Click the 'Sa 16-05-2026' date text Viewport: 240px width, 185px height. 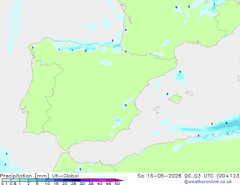pyautogui.click(x=159, y=176)
